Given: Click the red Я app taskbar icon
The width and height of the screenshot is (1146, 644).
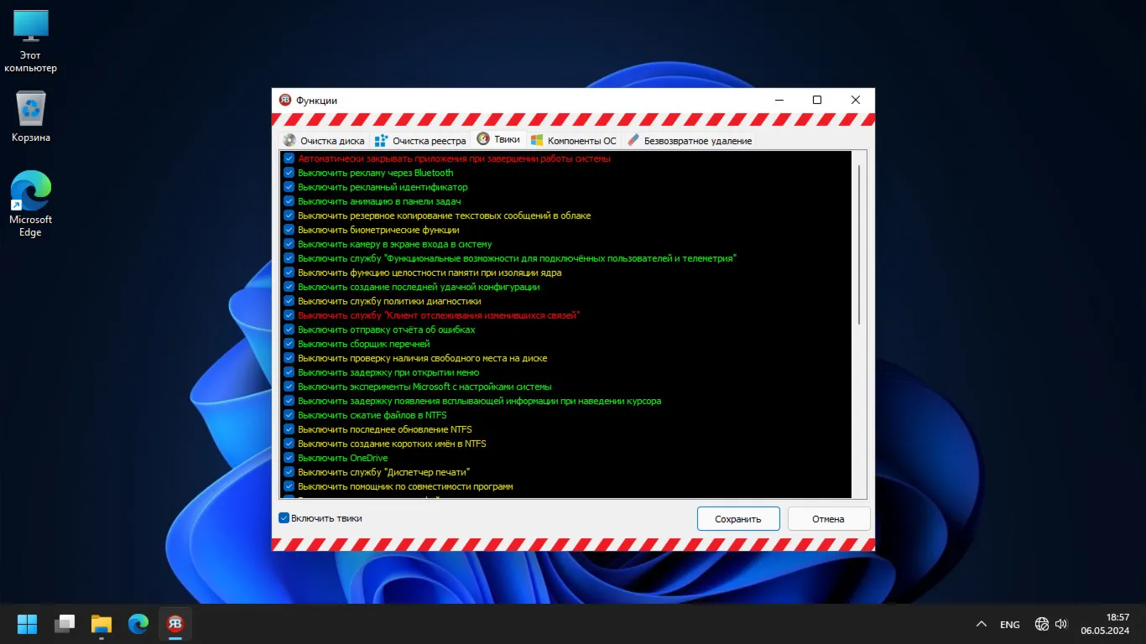Looking at the screenshot, I should click(175, 624).
